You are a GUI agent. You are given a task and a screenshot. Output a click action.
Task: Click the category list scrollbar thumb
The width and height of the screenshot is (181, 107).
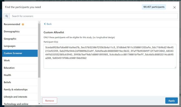click(39, 51)
